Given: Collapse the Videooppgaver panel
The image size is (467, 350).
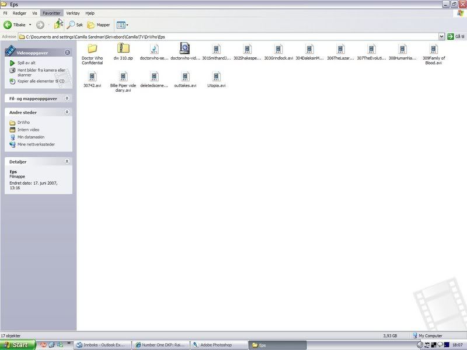Looking at the screenshot, I should (67, 53).
